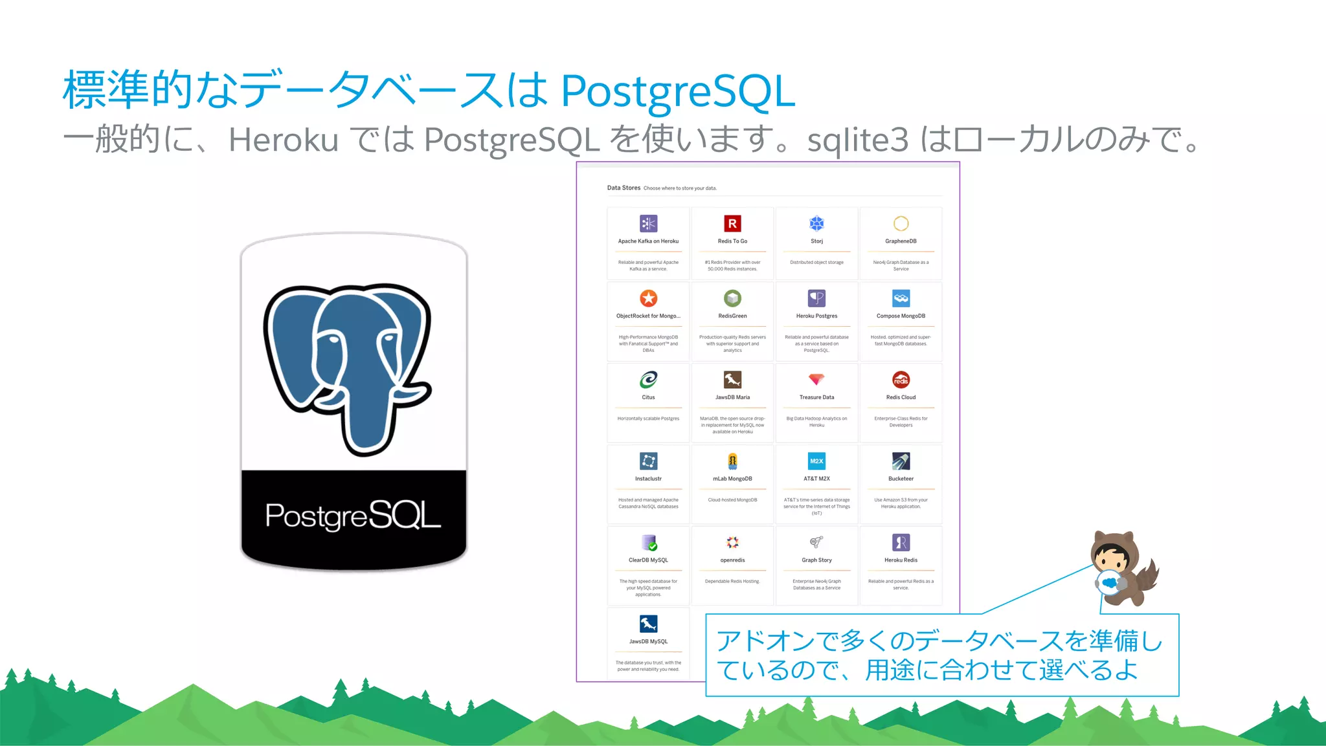Screen dimensions: 1326x746
Task: Click the Redis Cloud icon
Action: tap(901, 380)
